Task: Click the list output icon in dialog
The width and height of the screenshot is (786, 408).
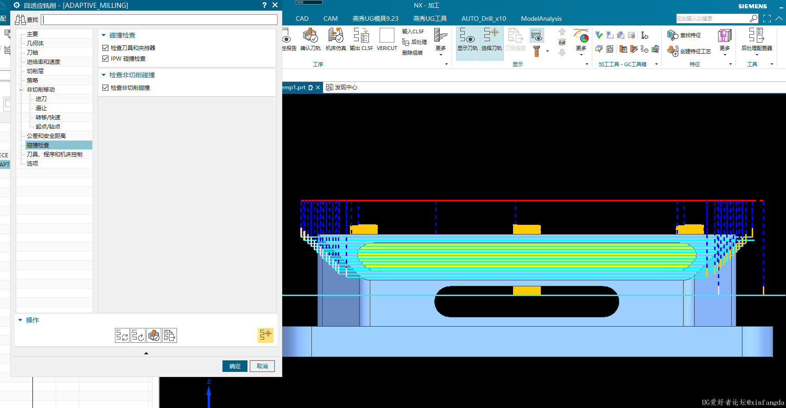Action: point(170,335)
